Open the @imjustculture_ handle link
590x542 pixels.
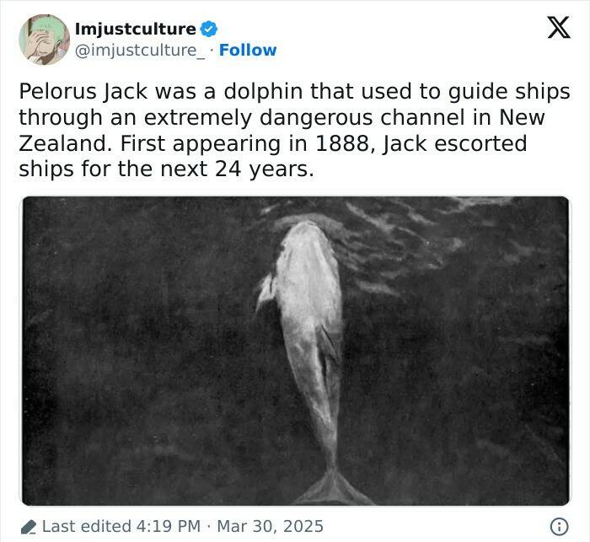point(140,50)
